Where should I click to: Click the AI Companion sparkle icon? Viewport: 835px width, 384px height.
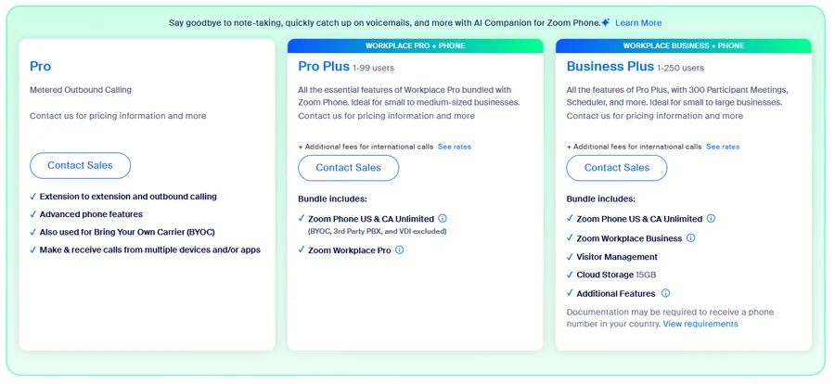[605, 22]
